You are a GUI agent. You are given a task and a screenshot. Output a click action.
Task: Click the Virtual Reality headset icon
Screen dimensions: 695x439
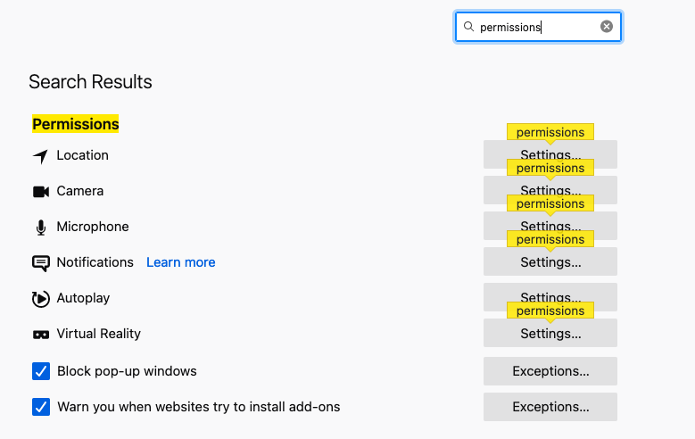coord(41,335)
